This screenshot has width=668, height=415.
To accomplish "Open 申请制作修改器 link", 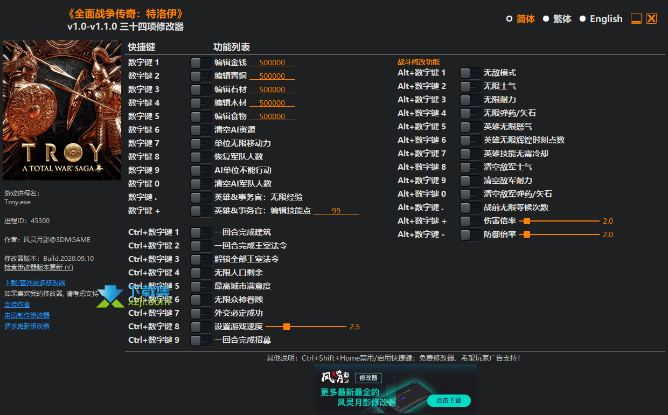I will click(27, 315).
